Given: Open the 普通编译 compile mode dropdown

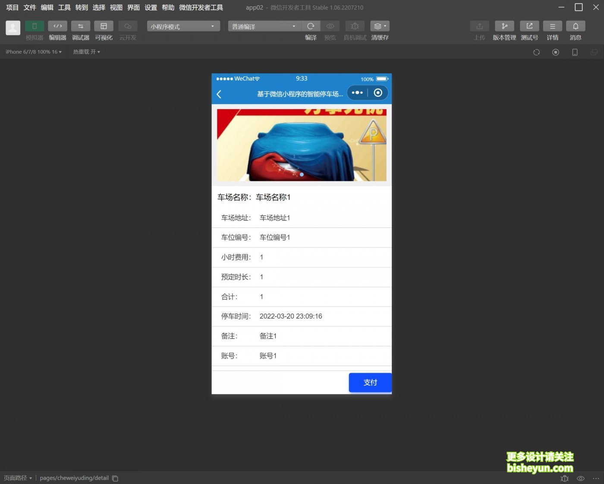Looking at the screenshot, I should [264, 26].
